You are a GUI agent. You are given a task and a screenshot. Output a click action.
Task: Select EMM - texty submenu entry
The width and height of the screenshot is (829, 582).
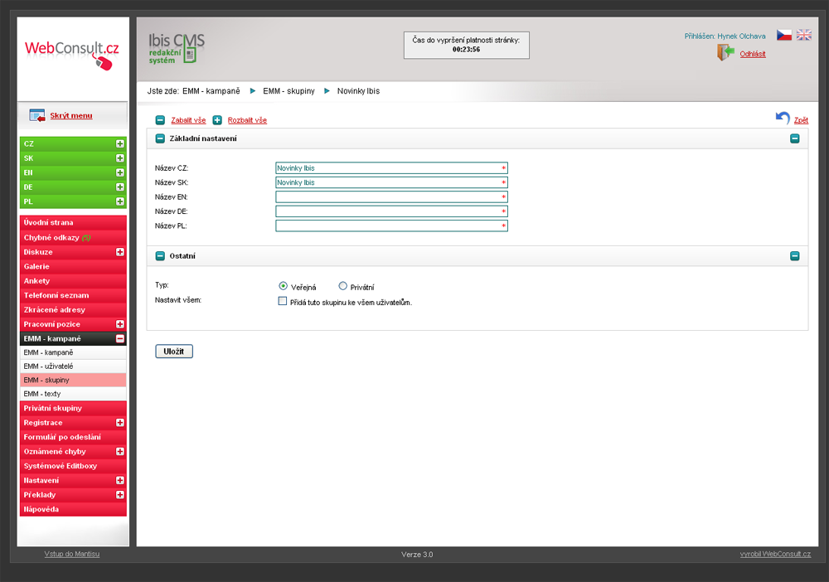click(x=73, y=394)
